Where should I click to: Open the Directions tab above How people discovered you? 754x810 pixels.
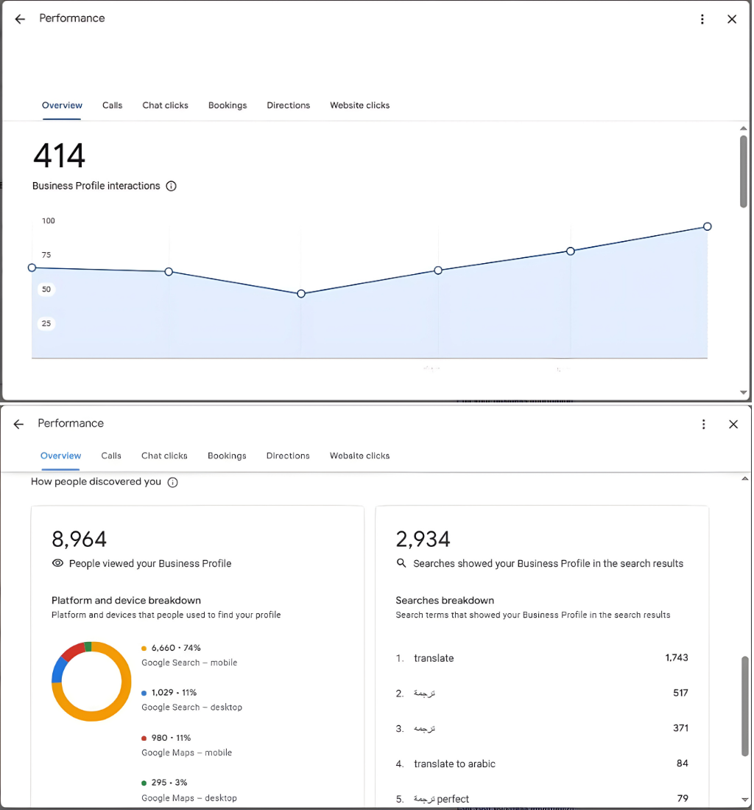288,456
